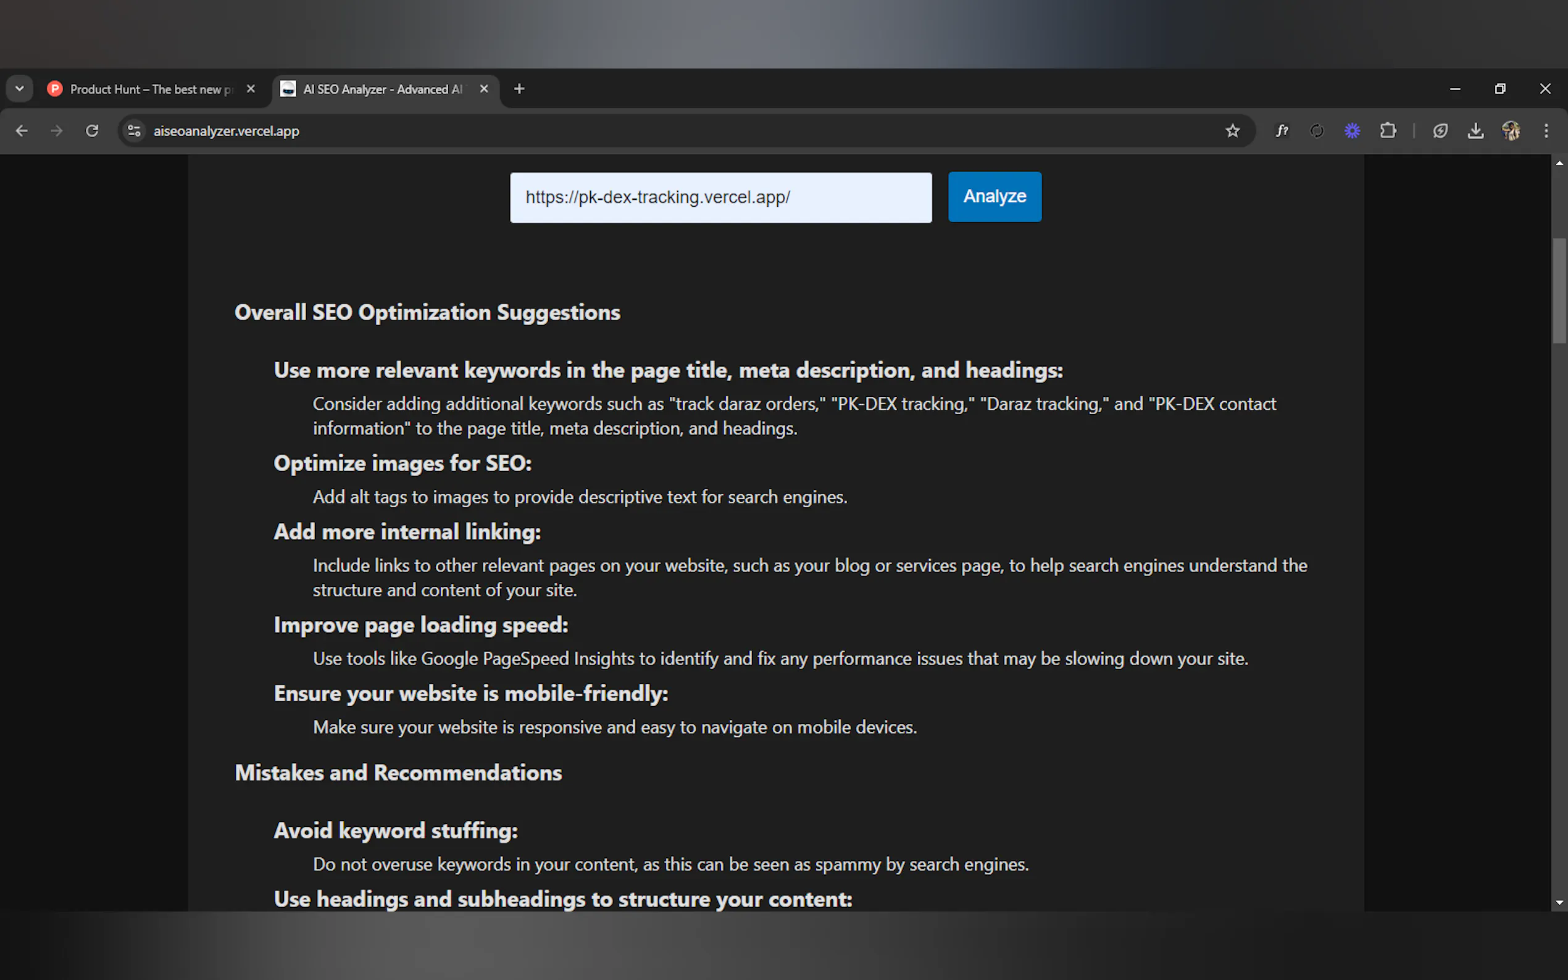Viewport: 1568px width, 980px height.
Task: Open a new tab with plus button
Action: 519,89
